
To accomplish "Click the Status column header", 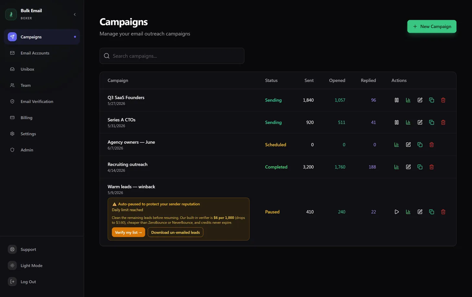I will (x=271, y=80).
